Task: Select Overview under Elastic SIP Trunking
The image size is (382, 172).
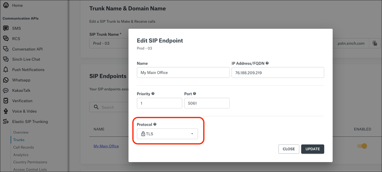Action: tap(21, 132)
